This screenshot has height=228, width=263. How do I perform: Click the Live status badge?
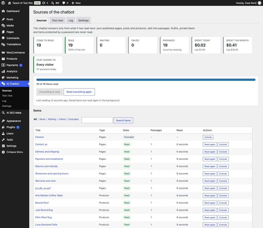point(38,3)
